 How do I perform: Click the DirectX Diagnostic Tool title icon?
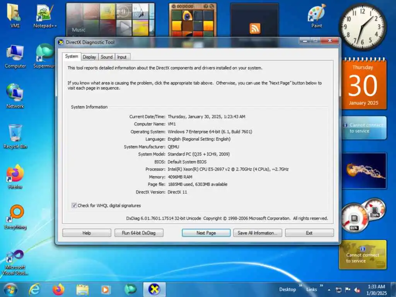point(61,42)
